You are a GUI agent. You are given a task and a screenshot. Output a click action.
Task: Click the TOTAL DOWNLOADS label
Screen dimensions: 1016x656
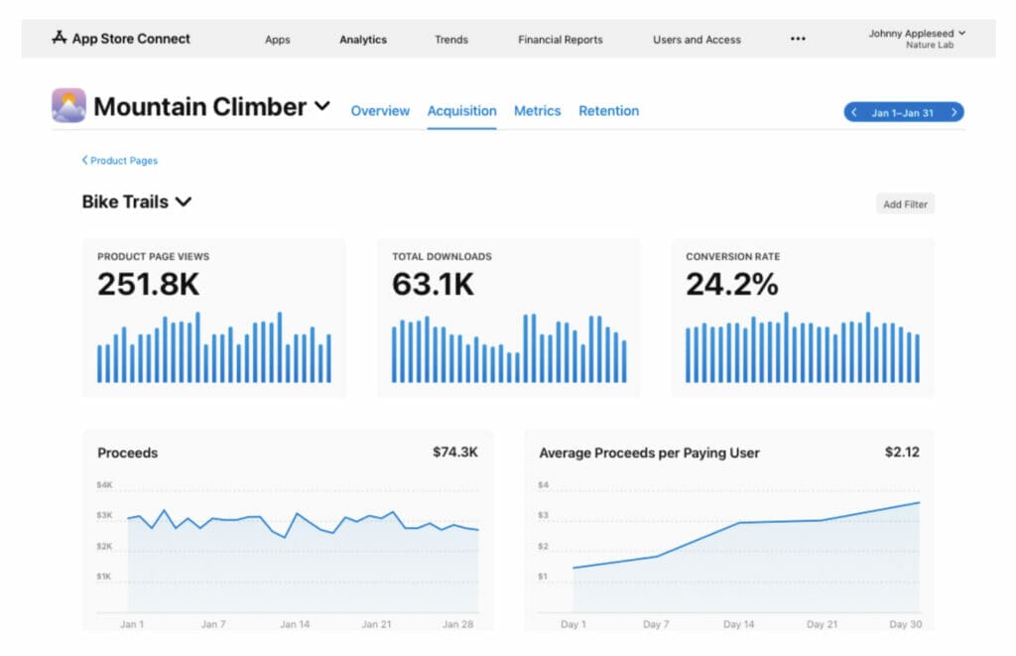tap(442, 257)
